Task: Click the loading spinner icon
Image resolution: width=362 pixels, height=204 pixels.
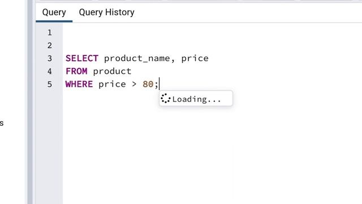Action: coord(166,99)
